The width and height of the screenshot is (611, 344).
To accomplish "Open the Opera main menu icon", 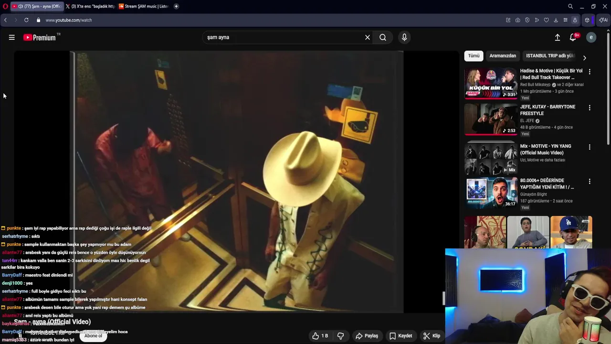I will (x=5, y=6).
